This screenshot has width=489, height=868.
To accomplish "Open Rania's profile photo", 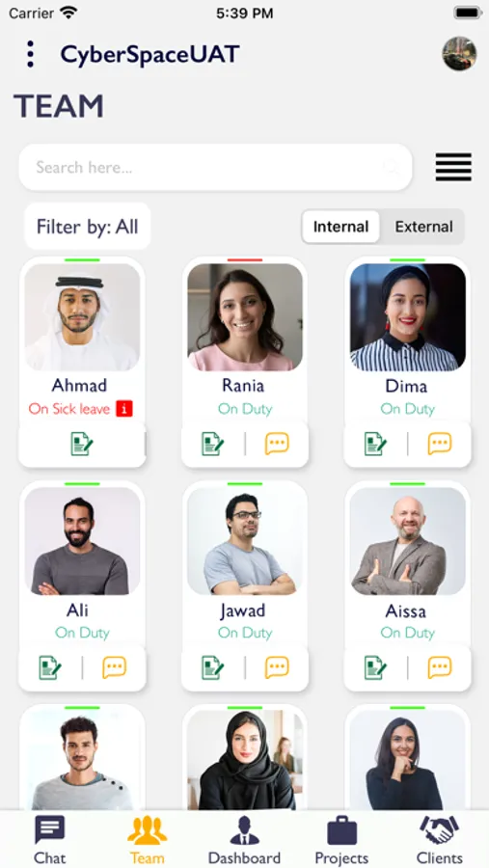I will click(x=245, y=317).
